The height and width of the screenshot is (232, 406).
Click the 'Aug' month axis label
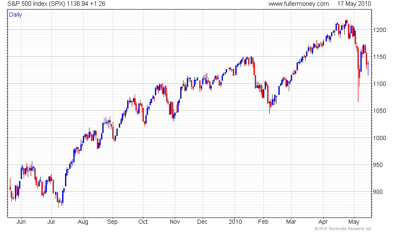pyautogui.click(x=83, y=222)
